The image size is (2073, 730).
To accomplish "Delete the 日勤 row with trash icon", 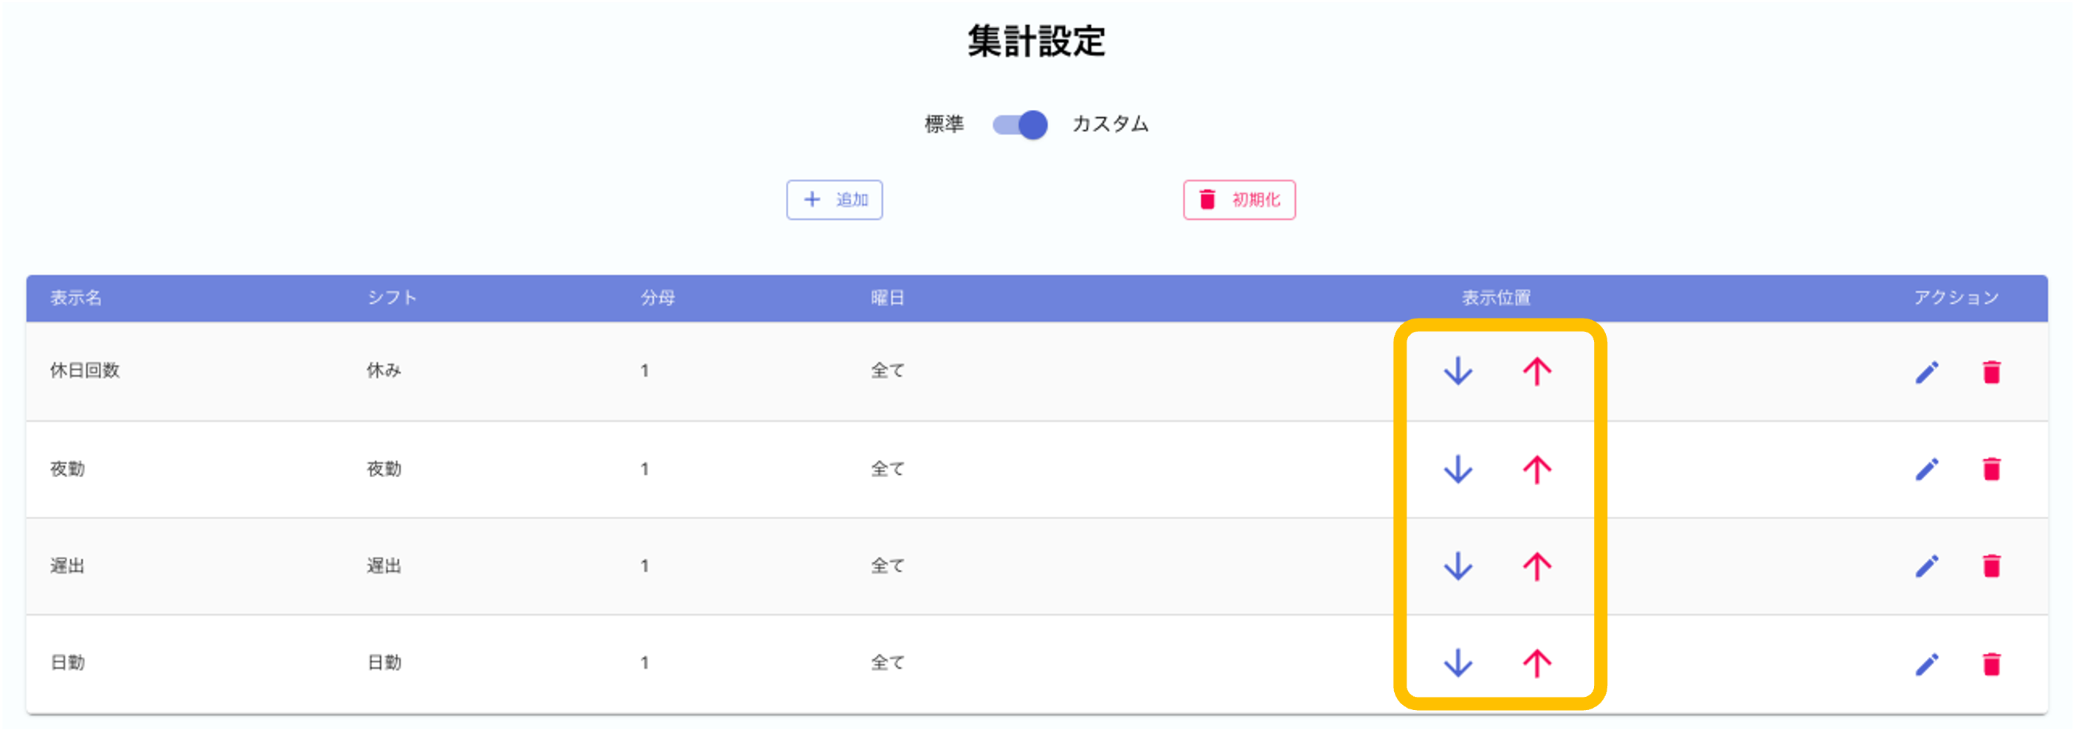I will coord(1991,664).
